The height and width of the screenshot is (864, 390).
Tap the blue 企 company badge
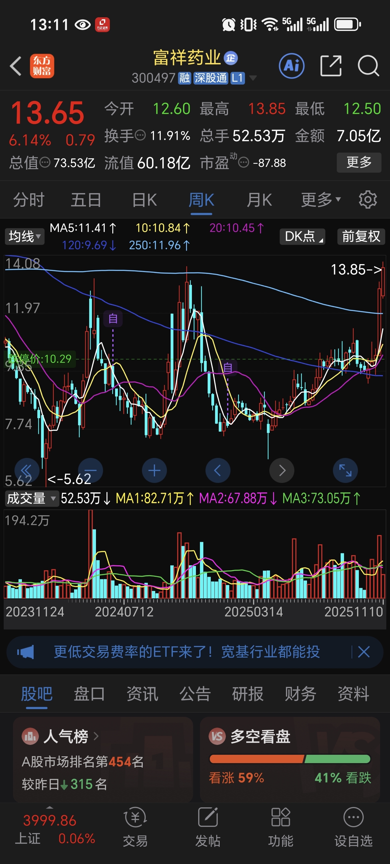pos(231,58)
